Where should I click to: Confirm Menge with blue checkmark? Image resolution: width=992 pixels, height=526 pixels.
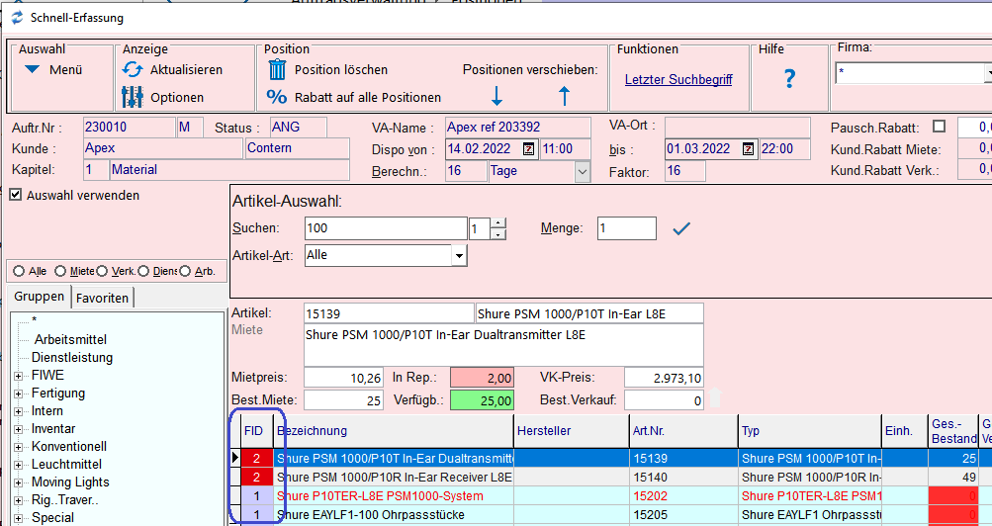click(680, 228)
